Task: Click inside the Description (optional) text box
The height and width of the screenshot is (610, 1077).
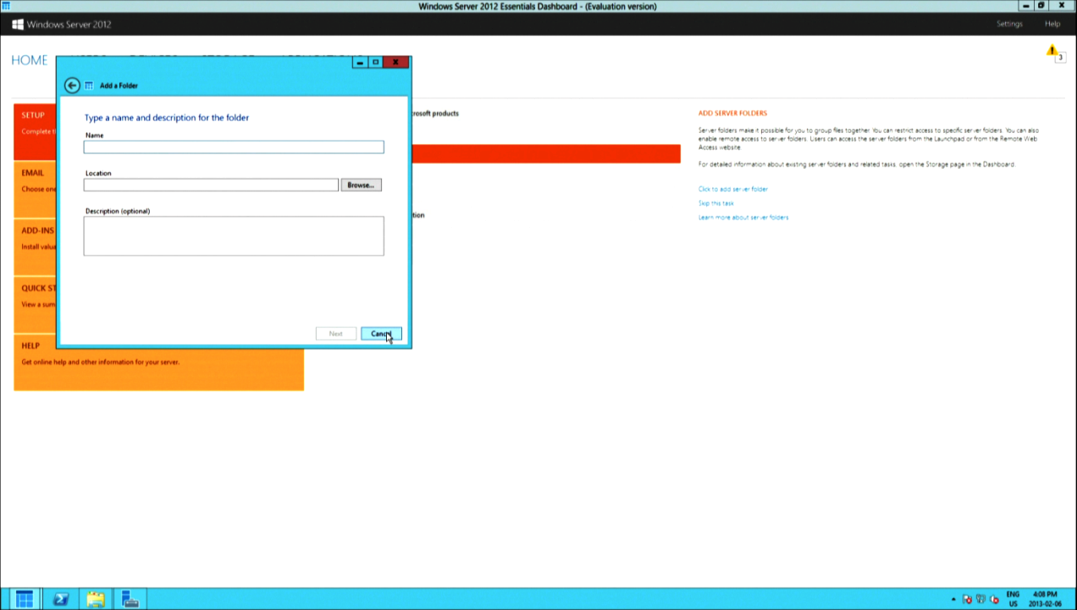Action: (234, 236)
